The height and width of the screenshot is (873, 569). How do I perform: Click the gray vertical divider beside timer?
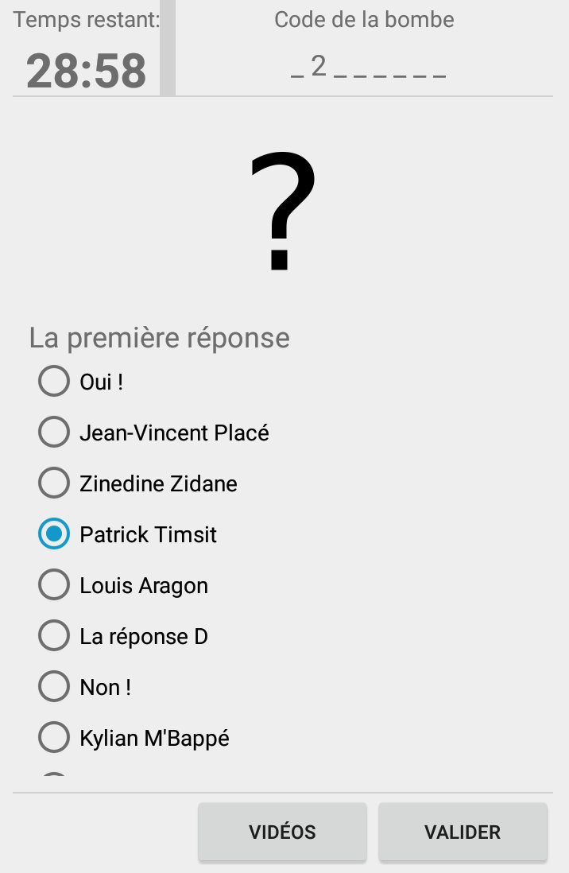168,48
